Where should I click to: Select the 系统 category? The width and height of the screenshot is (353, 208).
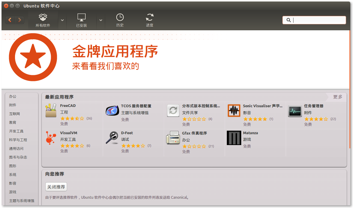click(x=13, y=174)
